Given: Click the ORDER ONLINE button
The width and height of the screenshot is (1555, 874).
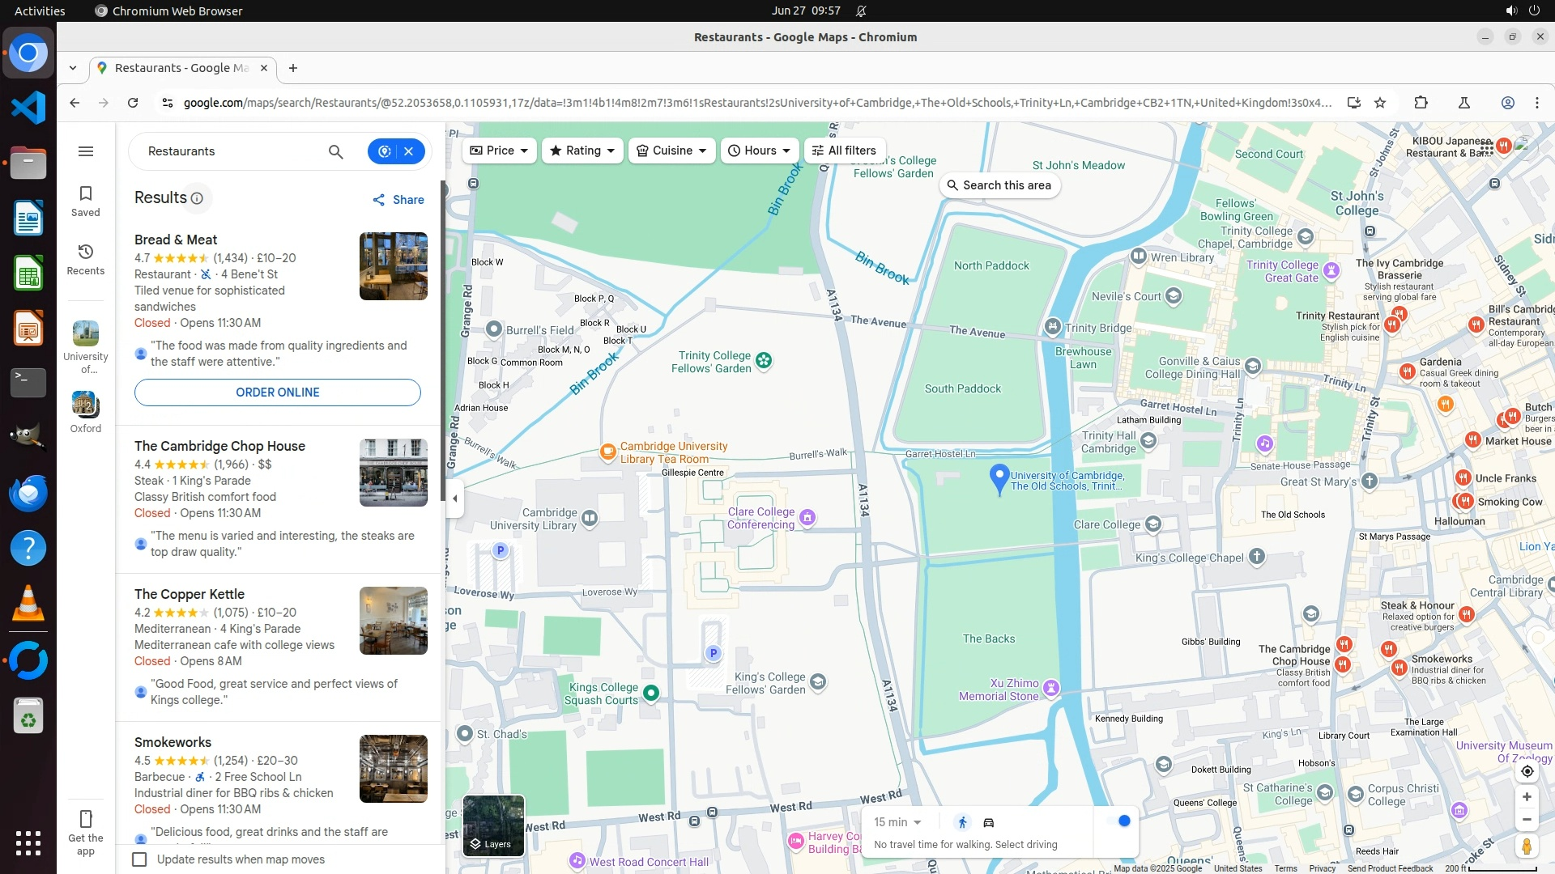Looking at the screenshot, I should tap(277, 392).
